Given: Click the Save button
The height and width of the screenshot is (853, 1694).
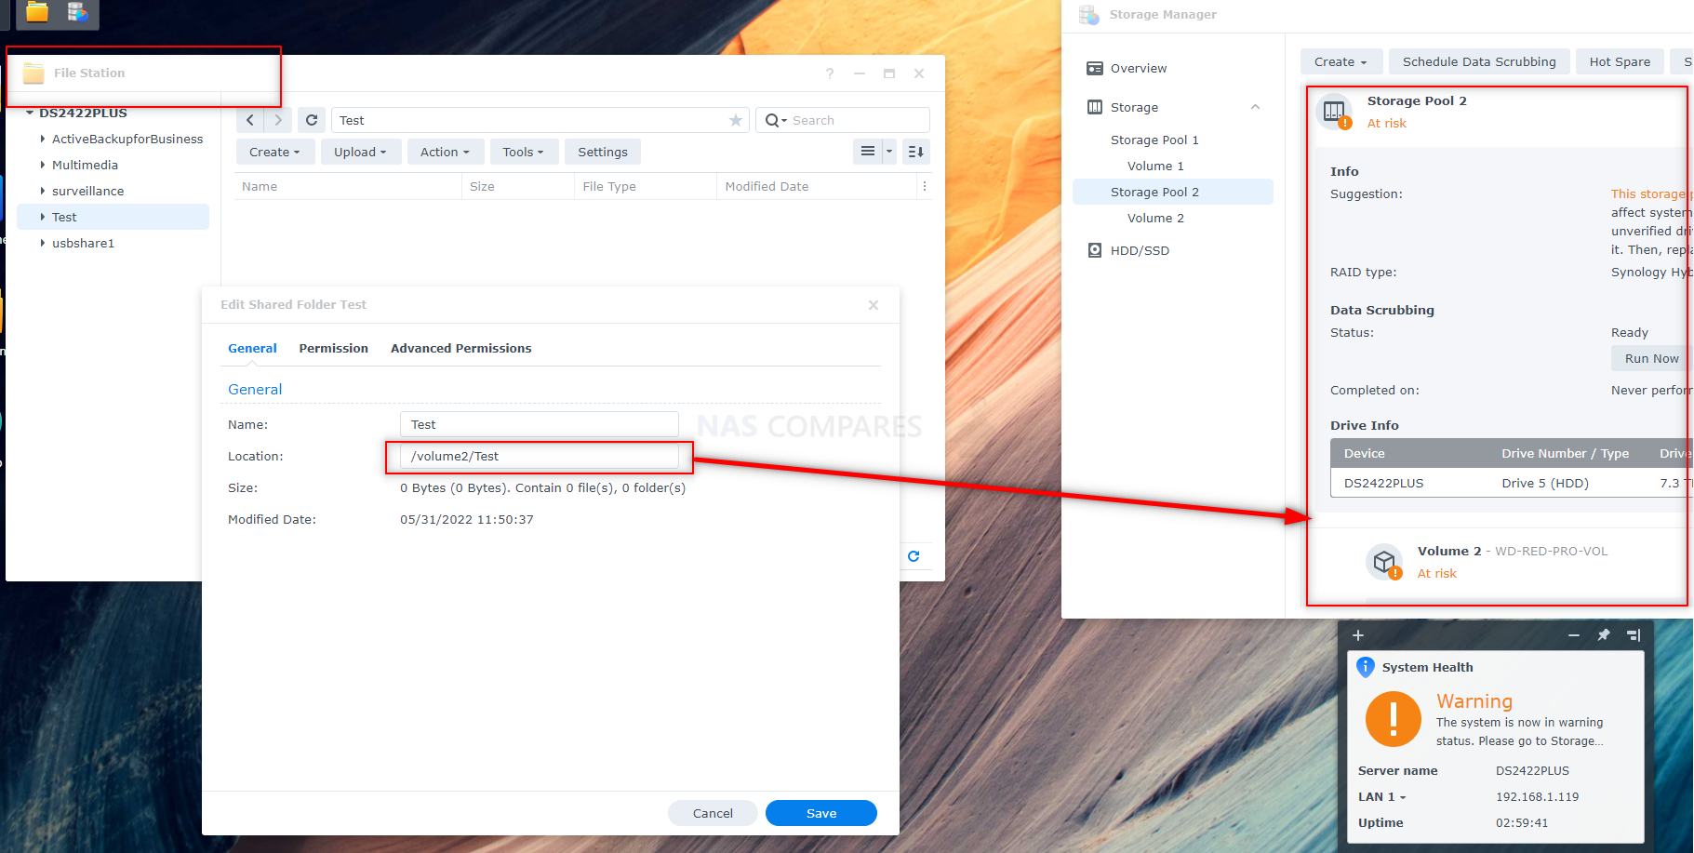Looking at the screenshot, I should tap(820, 813).
